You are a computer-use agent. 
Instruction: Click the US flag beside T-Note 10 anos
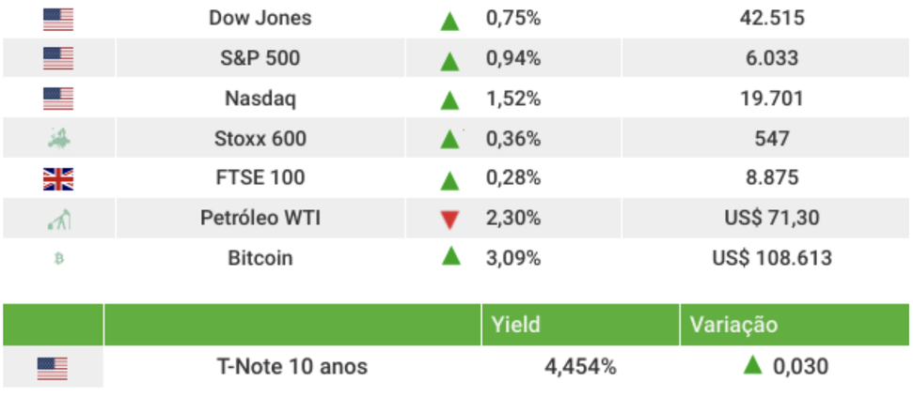pyautogui.click(x=53, y=368)
